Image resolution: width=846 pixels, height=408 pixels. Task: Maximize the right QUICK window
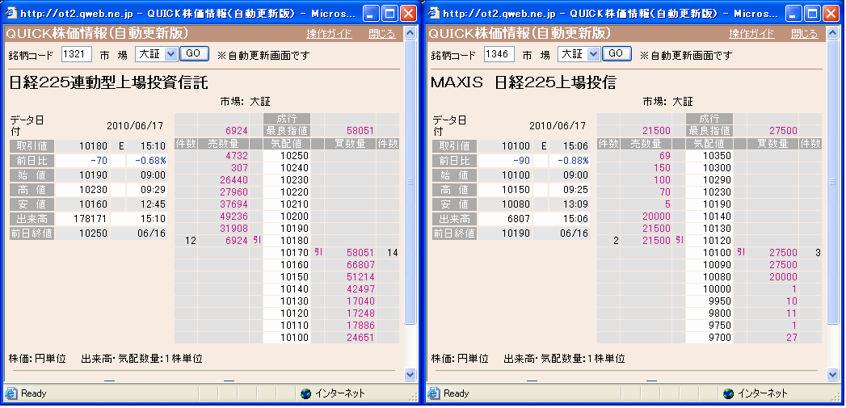813,13
